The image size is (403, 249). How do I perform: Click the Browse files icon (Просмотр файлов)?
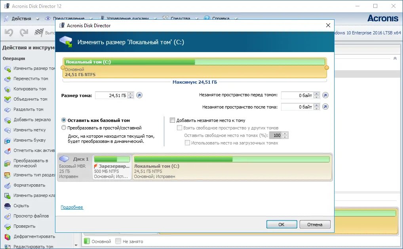pyautogui.click(x=8, y=216)
